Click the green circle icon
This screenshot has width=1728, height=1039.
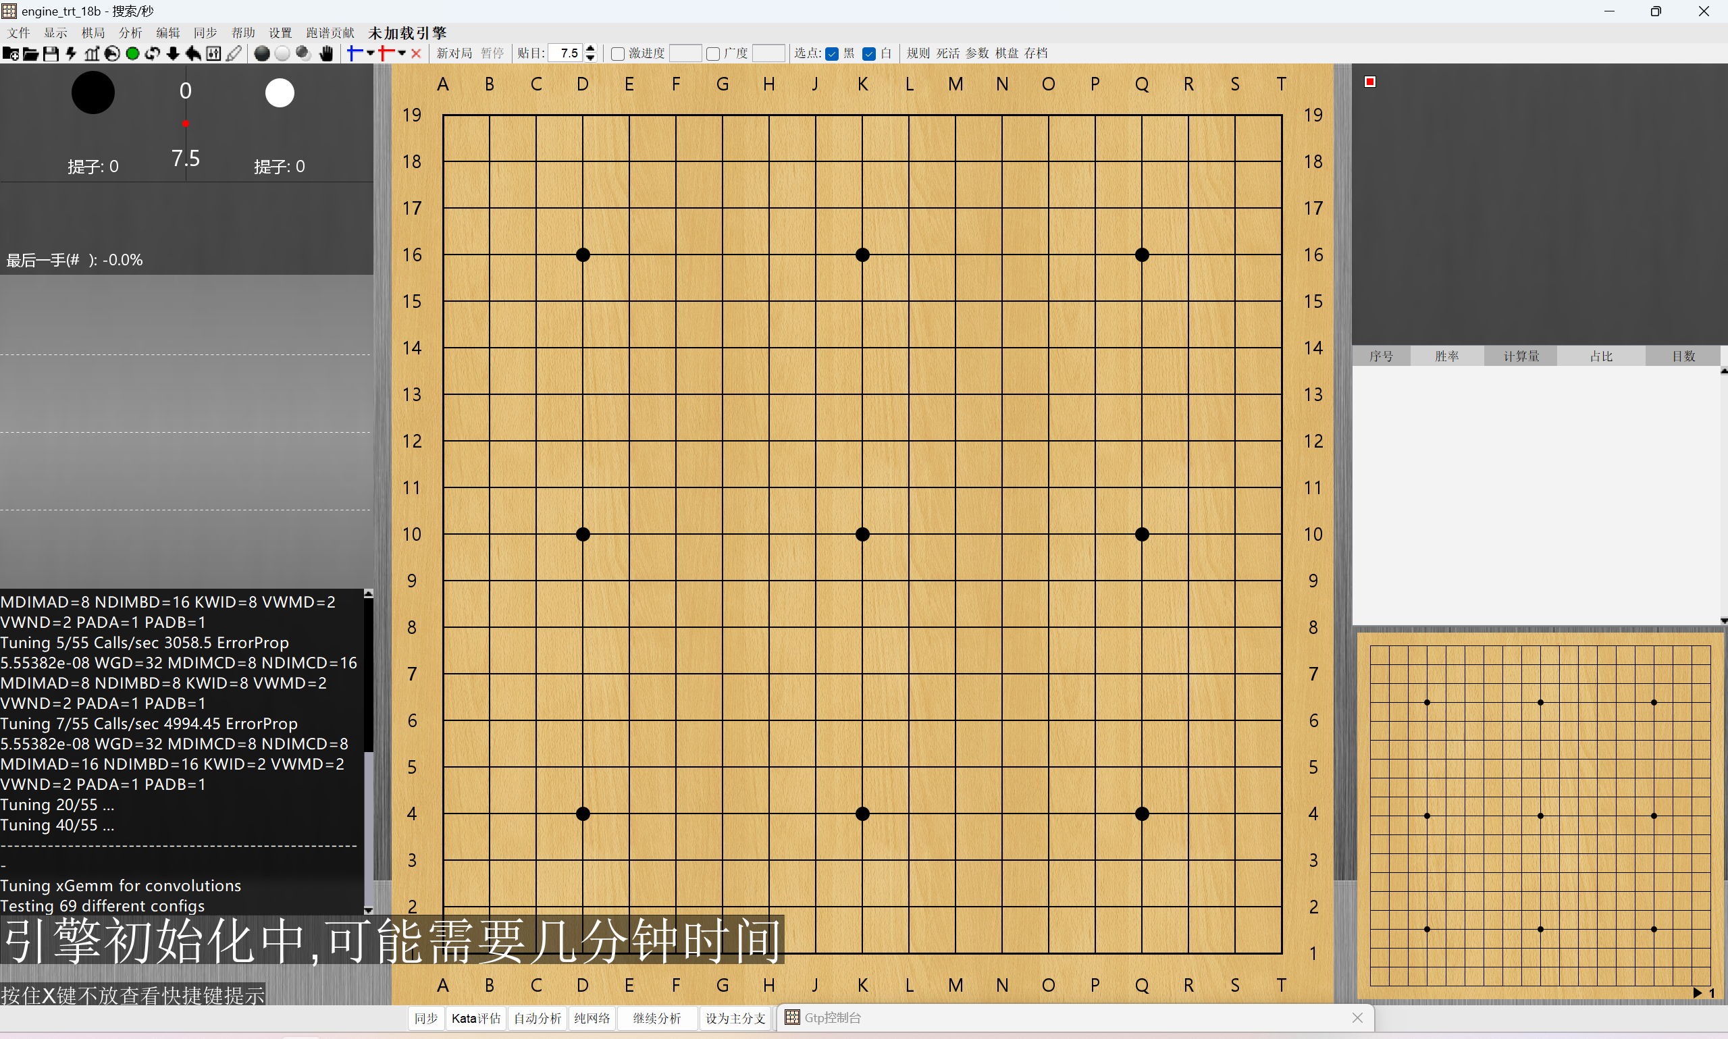tap(132, 54)
